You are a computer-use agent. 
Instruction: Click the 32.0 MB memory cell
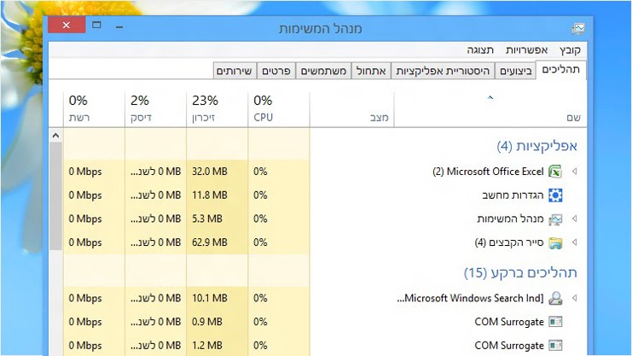(x=217, y=172)
